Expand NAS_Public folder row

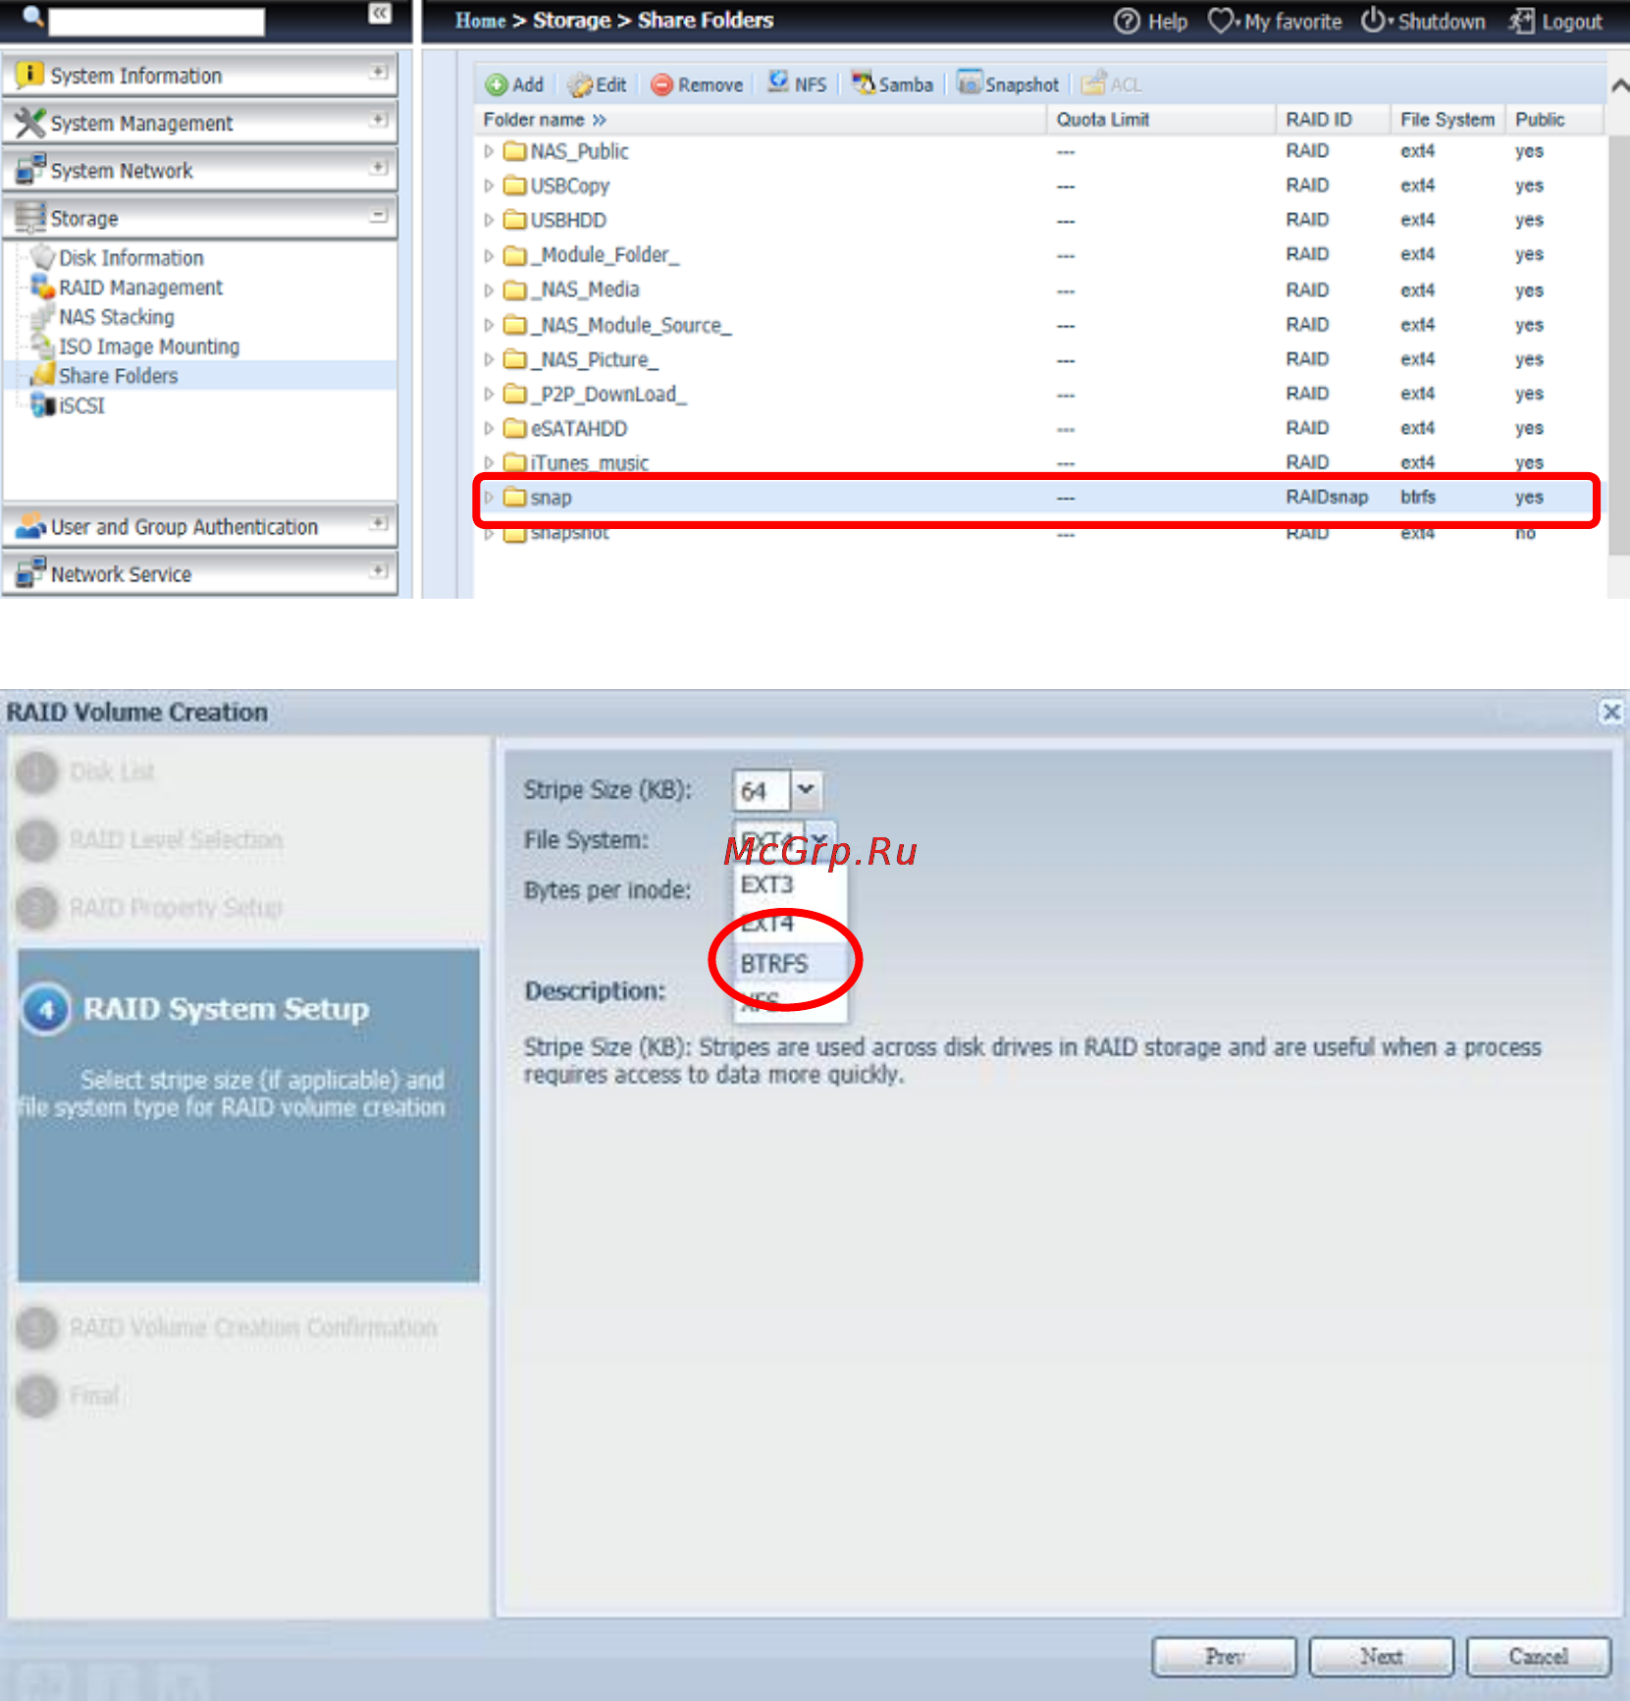tap(489, 151)
